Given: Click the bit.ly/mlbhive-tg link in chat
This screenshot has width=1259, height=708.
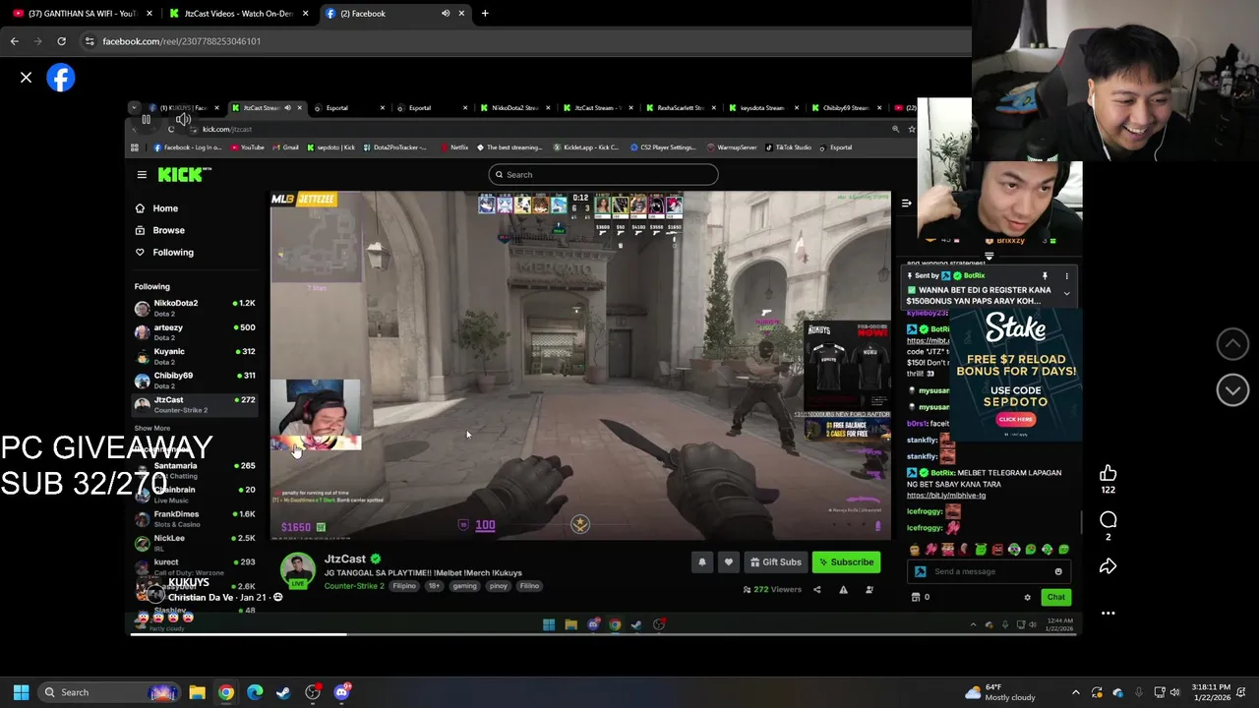Looking at the screenshot, I should pos(946,496).
